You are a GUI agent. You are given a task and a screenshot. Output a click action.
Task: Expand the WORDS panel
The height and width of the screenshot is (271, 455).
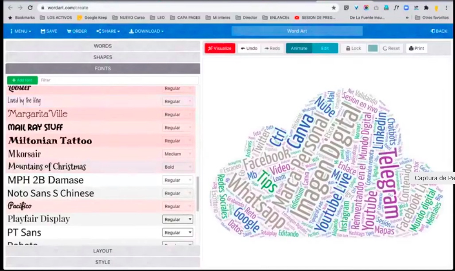pyautogui.click(x=102, y=46)
